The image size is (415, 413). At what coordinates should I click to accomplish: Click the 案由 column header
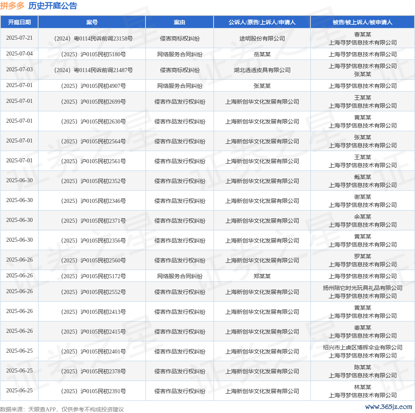tap(180, 22)
